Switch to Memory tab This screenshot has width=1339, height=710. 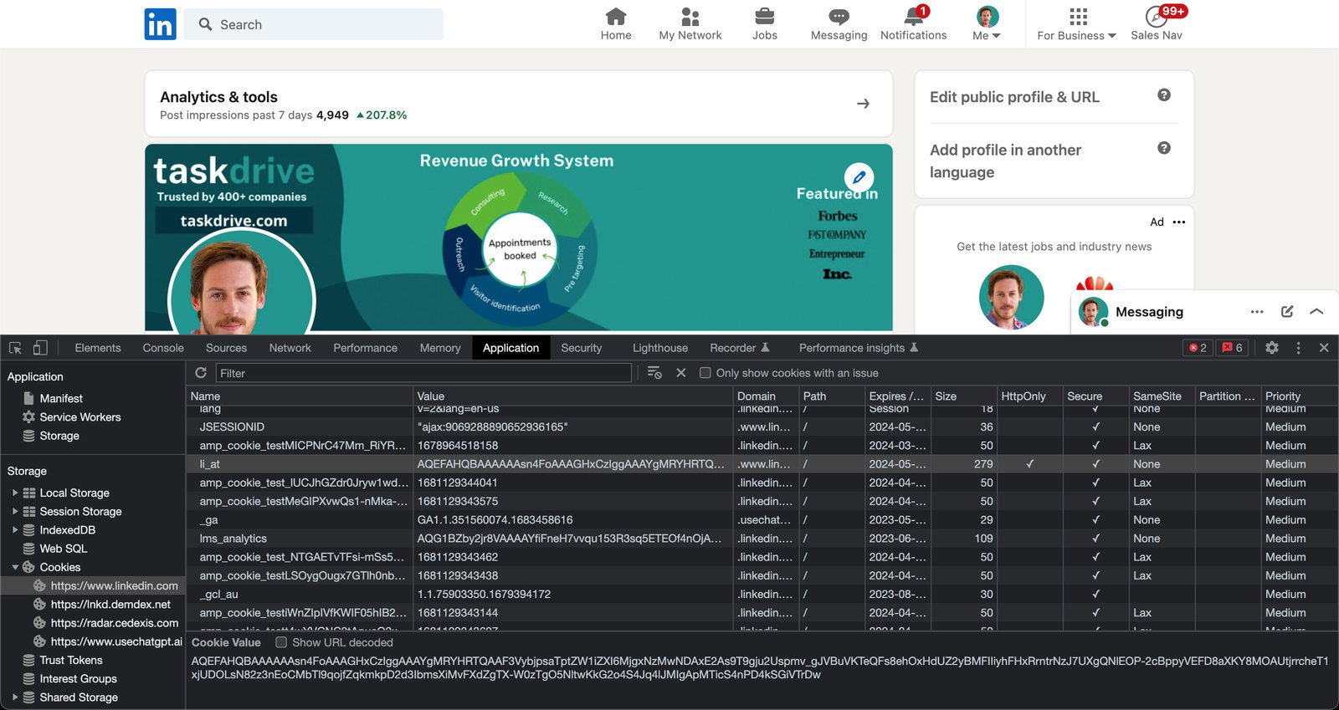[x=440, y=348]
